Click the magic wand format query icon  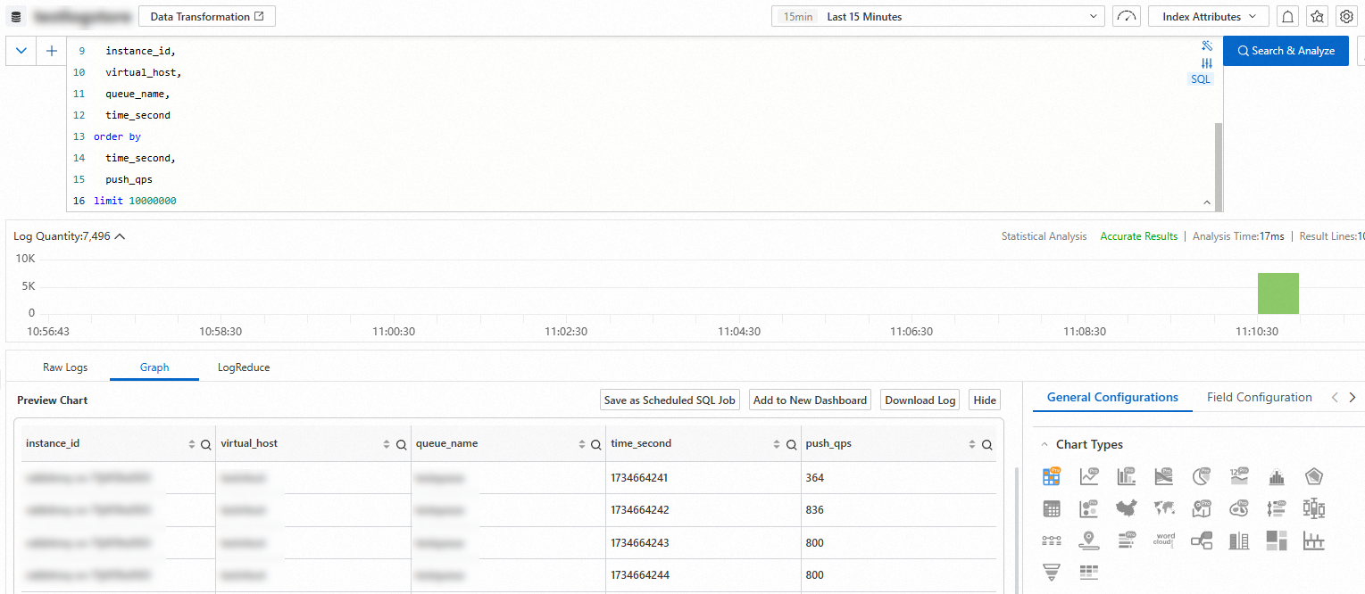pos(1207,45)
